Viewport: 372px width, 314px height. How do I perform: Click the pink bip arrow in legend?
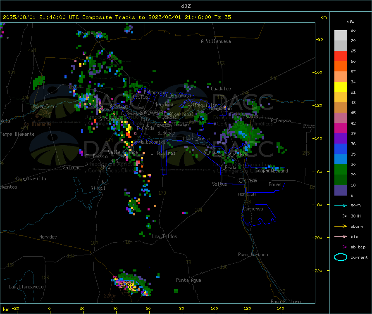tap(341, 236)
